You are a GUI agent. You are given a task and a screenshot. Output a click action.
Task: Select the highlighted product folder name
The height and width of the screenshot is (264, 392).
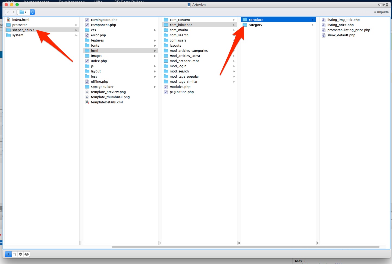tap(256, 20)
